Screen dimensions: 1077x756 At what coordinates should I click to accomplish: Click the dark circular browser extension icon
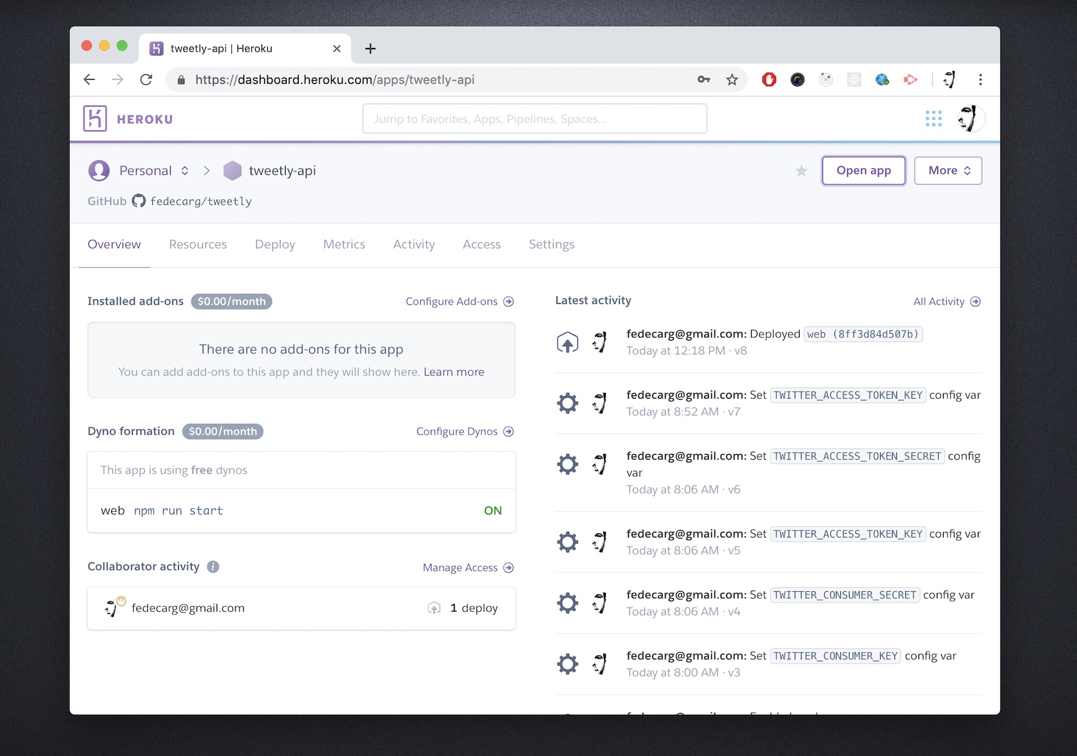tap(798, 80)
